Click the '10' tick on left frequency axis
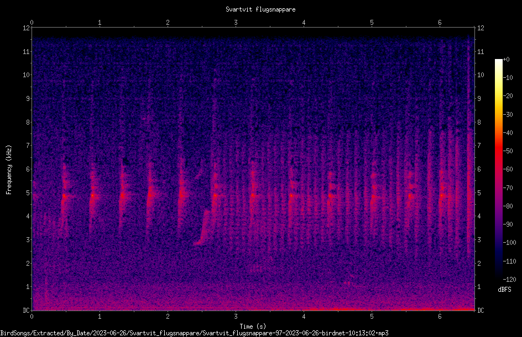Image resolution: width=522 pixels, height=337 pixels. 26,75
